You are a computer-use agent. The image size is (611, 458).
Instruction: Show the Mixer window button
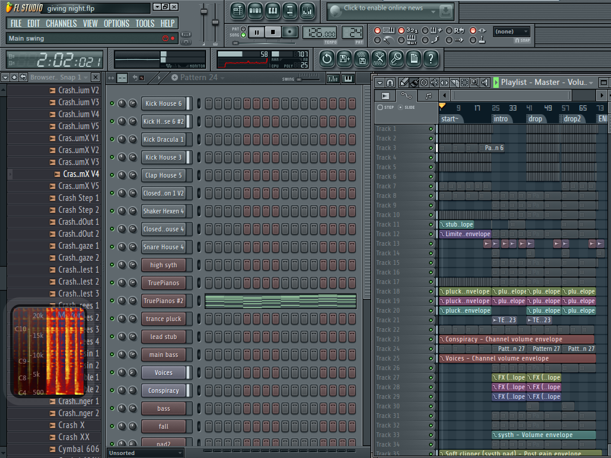coord(308,11)
